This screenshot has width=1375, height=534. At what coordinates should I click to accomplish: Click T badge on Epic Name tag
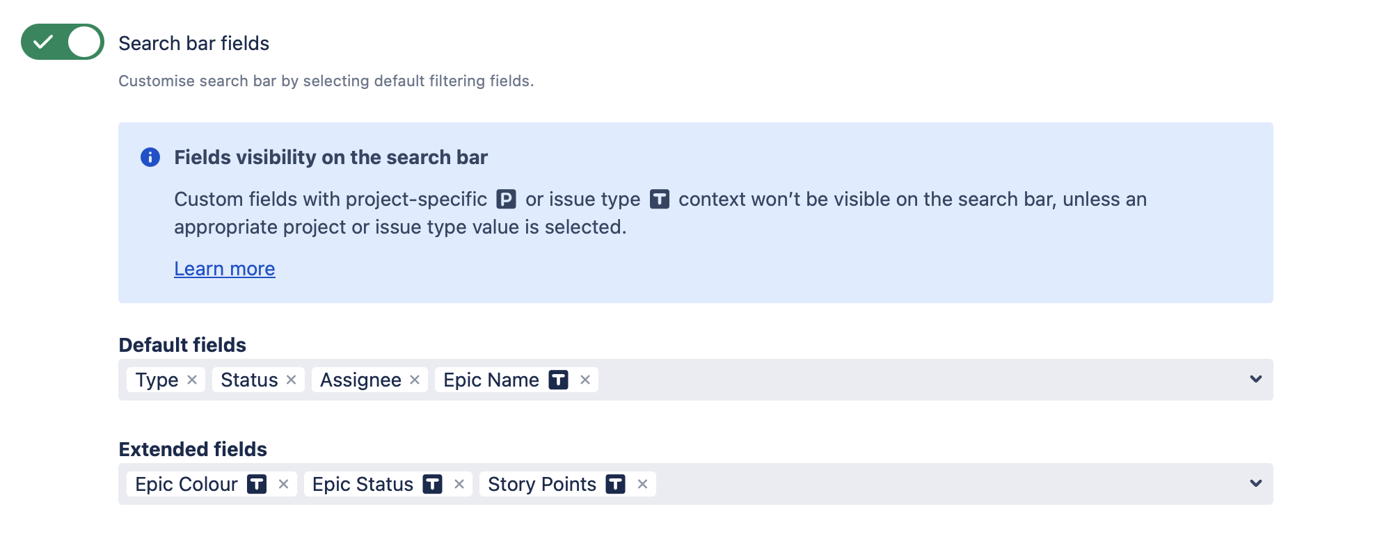[x=558, y=380]
